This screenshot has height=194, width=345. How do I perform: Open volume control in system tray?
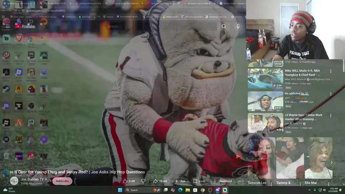click(x=324, y=190)
